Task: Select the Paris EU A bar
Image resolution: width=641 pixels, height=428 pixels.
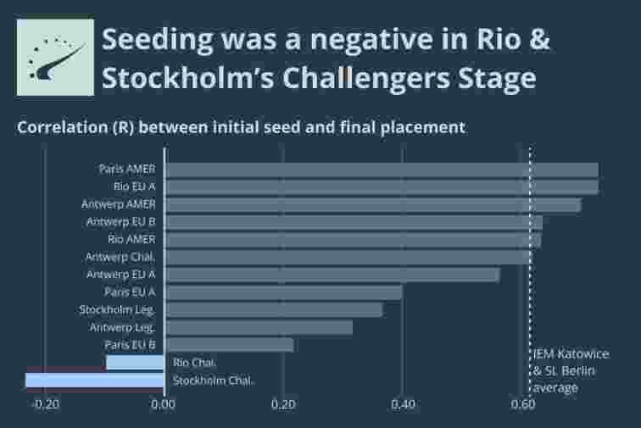Action: click(283, 292)
